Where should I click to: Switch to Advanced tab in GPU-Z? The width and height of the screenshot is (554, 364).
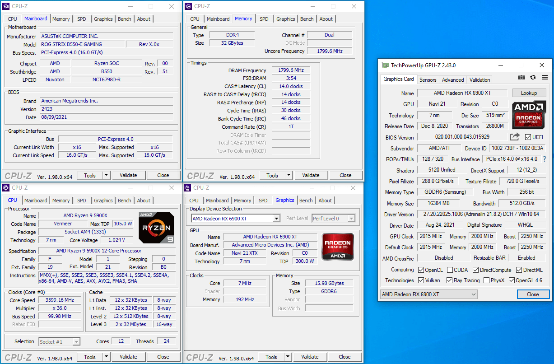pyautogui.click(x=453, y=80)
